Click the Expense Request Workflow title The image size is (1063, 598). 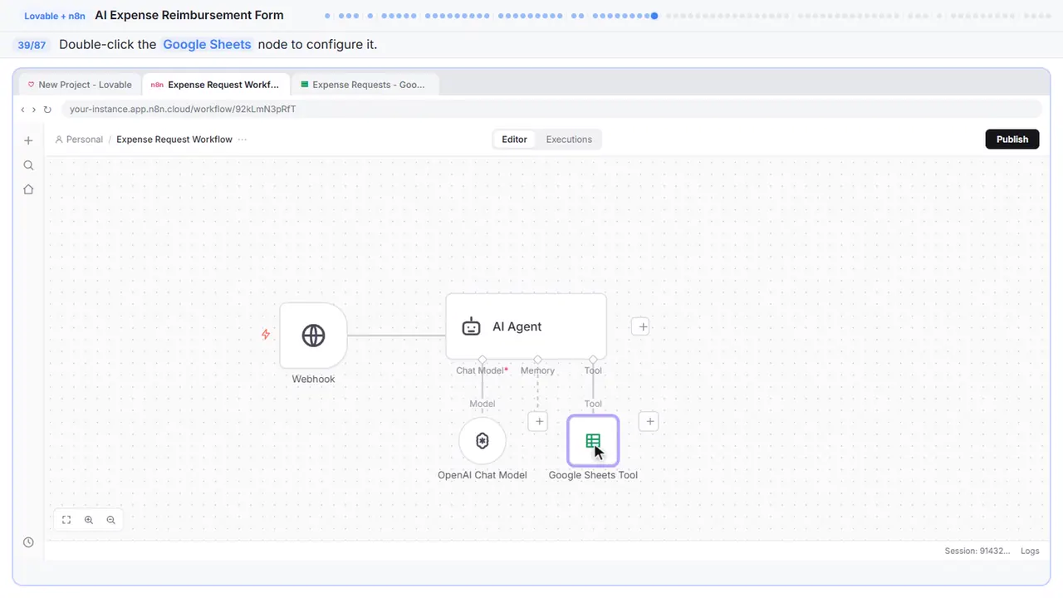pyautogui.click(x=174, y=140)
